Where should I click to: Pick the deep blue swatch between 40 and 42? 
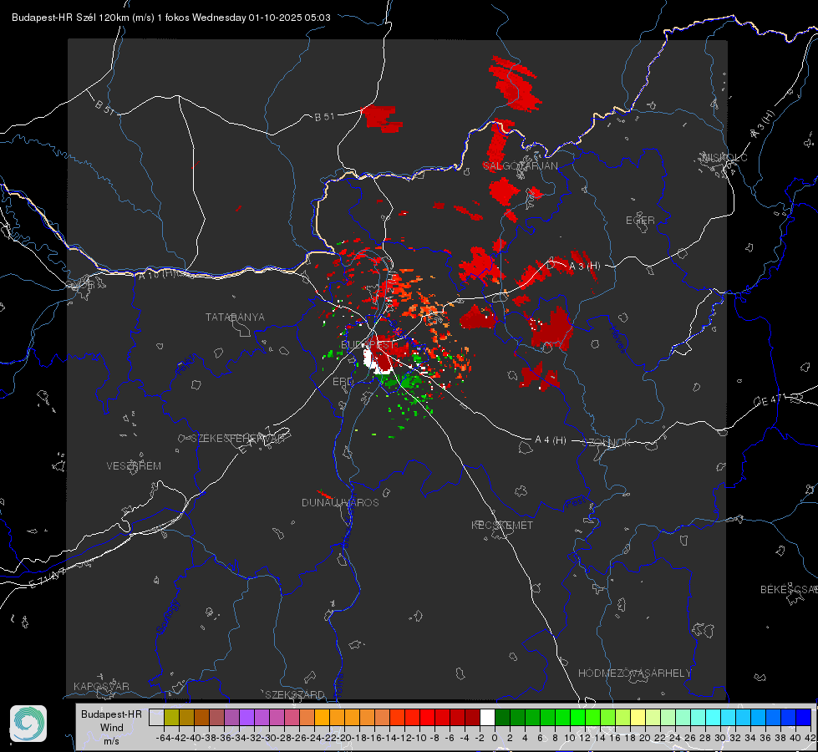[x=804, y=718]
